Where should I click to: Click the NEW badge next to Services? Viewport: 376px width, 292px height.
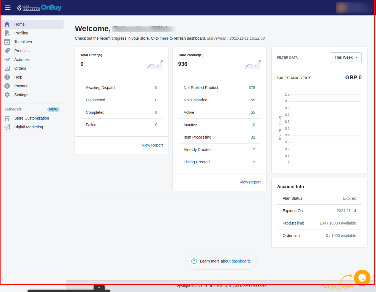[x=53, y=109]
